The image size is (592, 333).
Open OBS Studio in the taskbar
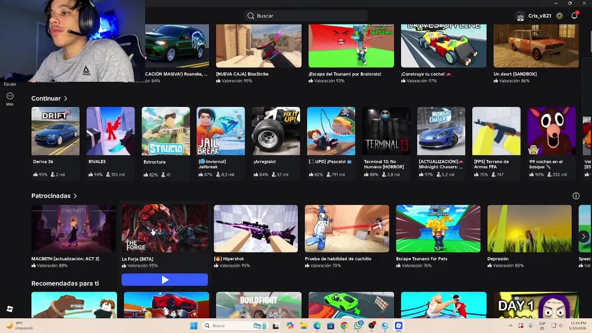(x=371, y=326)
